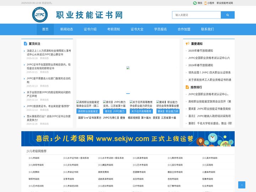Open article JYPC是不需要去人社部门备案的合法机构
Image resolution: width=256 pixels, height=192 pixels.
click(x=49, y=80)
